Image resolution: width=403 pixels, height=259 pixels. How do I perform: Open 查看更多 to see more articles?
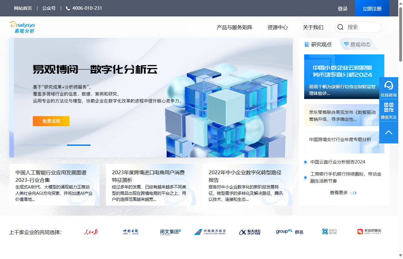coord(344,192)
